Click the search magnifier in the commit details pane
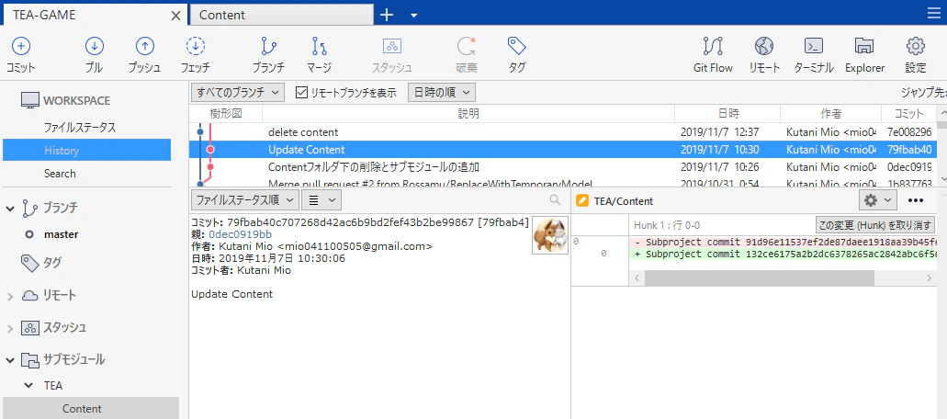 tap(555, 199)
